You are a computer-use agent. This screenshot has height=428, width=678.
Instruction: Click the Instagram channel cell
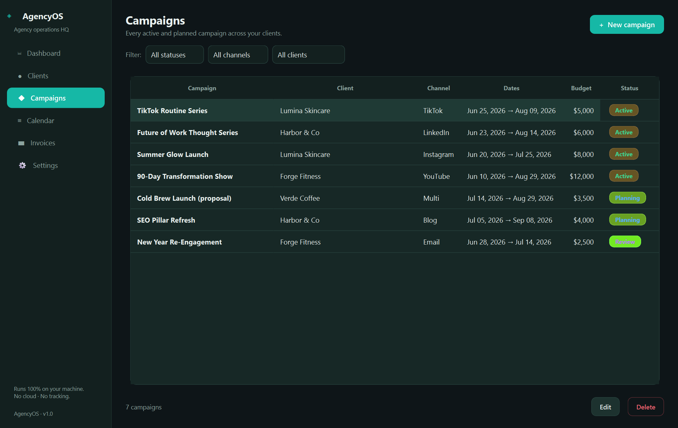point(438,155)
